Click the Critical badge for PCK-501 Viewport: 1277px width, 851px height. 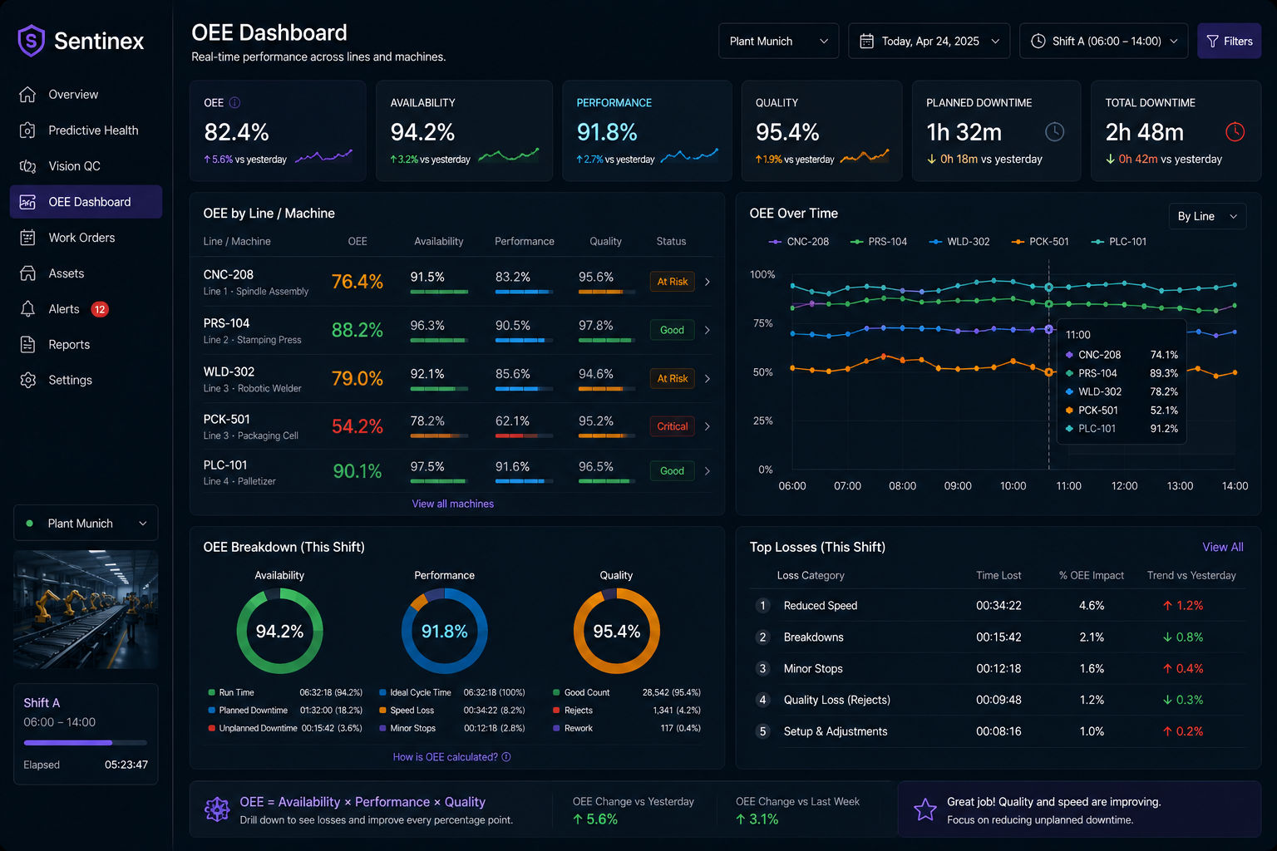[x=673, y=426]
